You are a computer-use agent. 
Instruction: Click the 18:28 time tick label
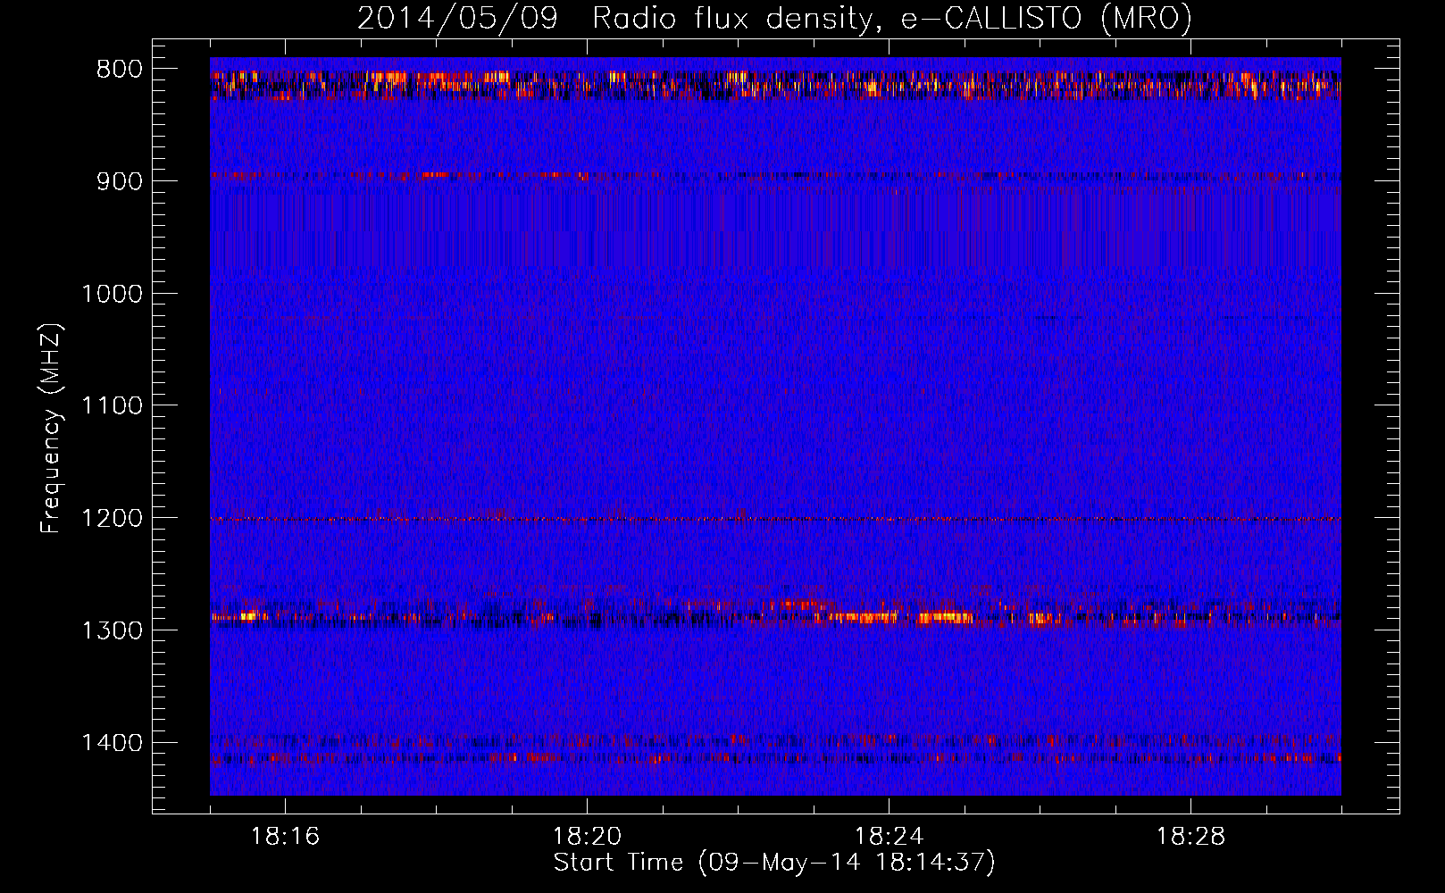[x=1190, y=837]
